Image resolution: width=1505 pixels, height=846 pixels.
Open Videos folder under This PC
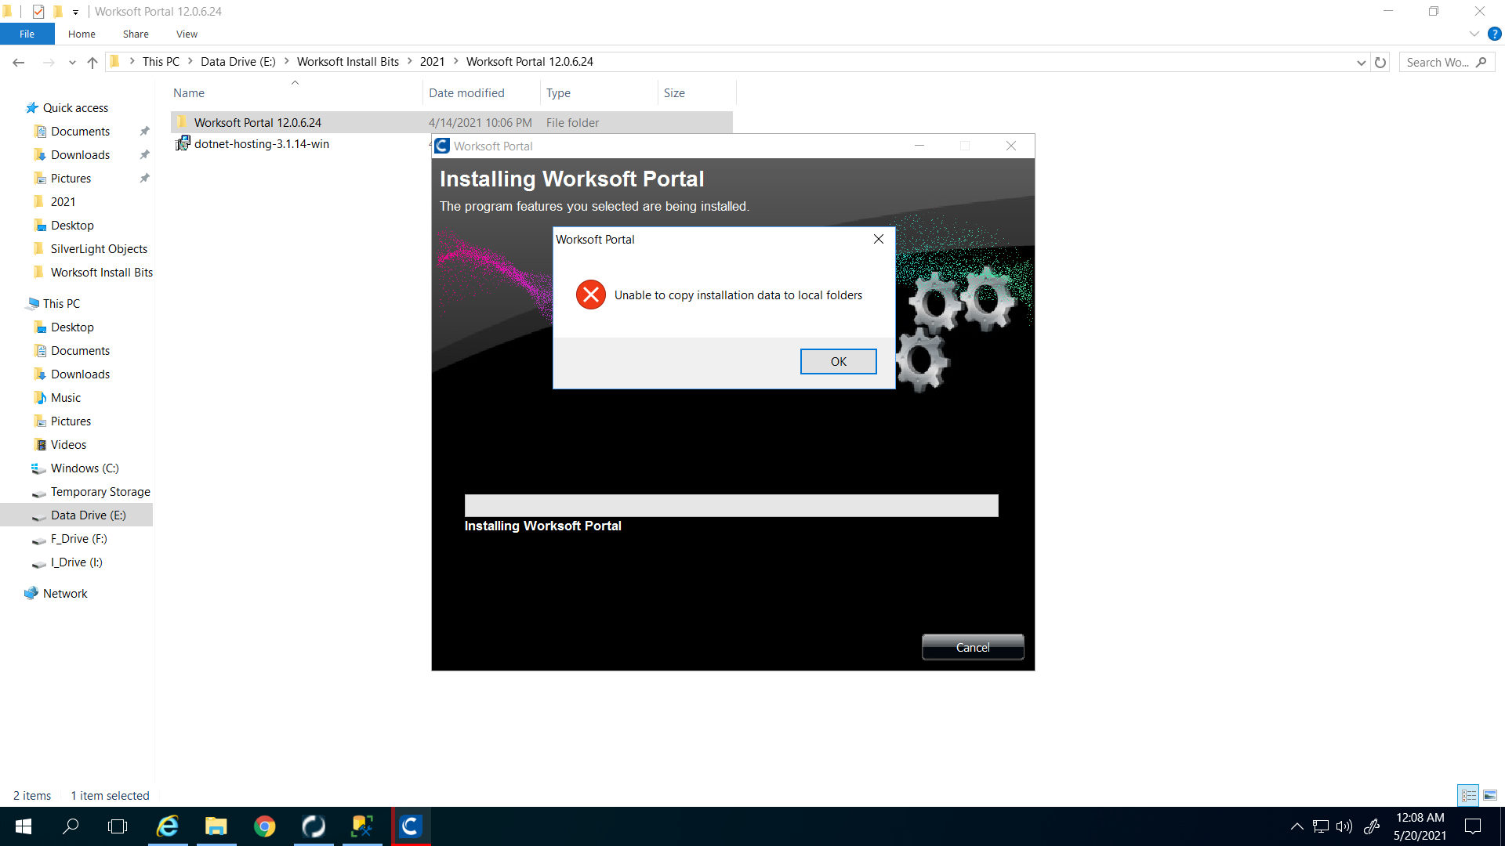coord(68,444)
